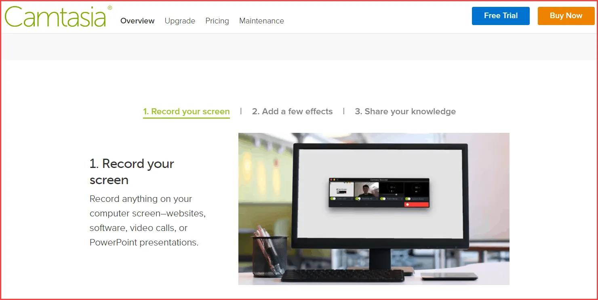Switch to "2. Add a few effects" tab
This screenshot has height=300, width=598.
coord(292,111)
